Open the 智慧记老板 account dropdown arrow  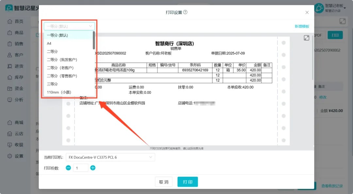click(345, 8)
